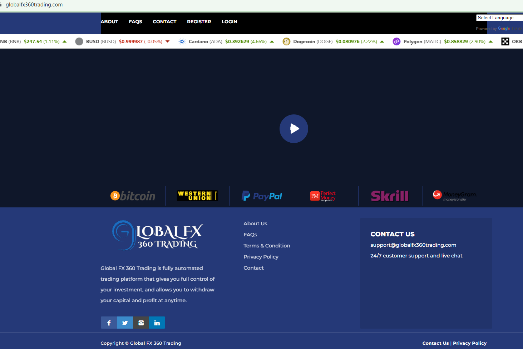Image resolution: width=523 pixels, height=349 pixels.
Task: Click the support email address
Action: [x=413, y=245]
